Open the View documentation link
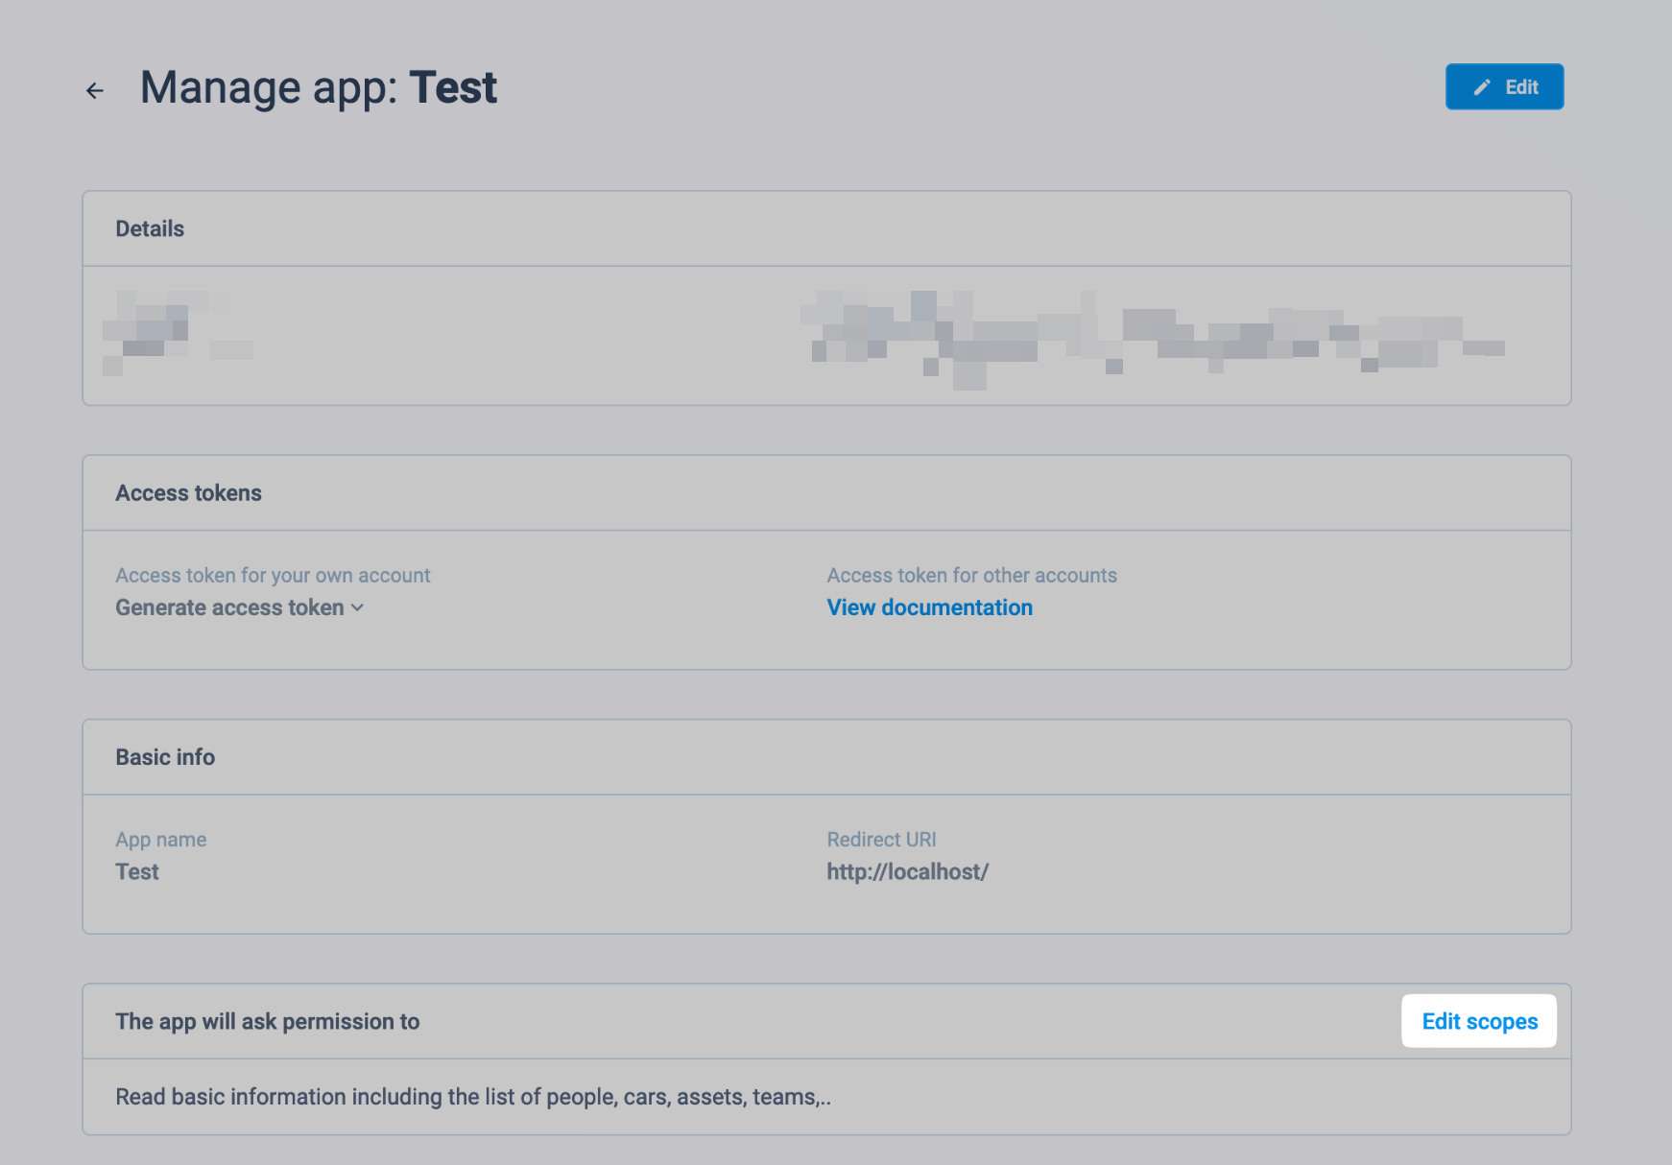Image resolution: width=1672 pixels, height=1165 pixels. pyautogui.click(x=929, y=607)
